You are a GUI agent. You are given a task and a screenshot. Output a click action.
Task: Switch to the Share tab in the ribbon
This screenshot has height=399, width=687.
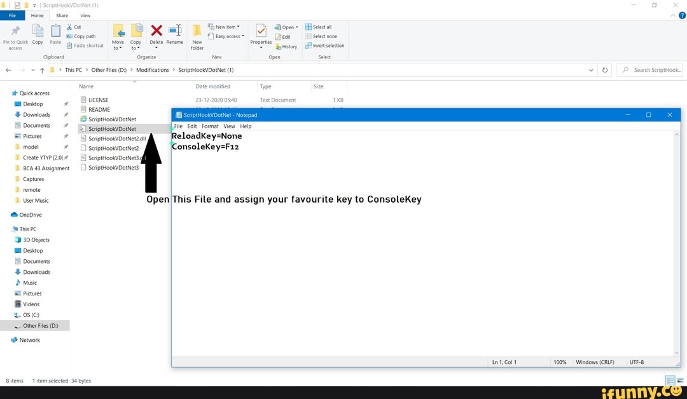[x=62, y=15]
